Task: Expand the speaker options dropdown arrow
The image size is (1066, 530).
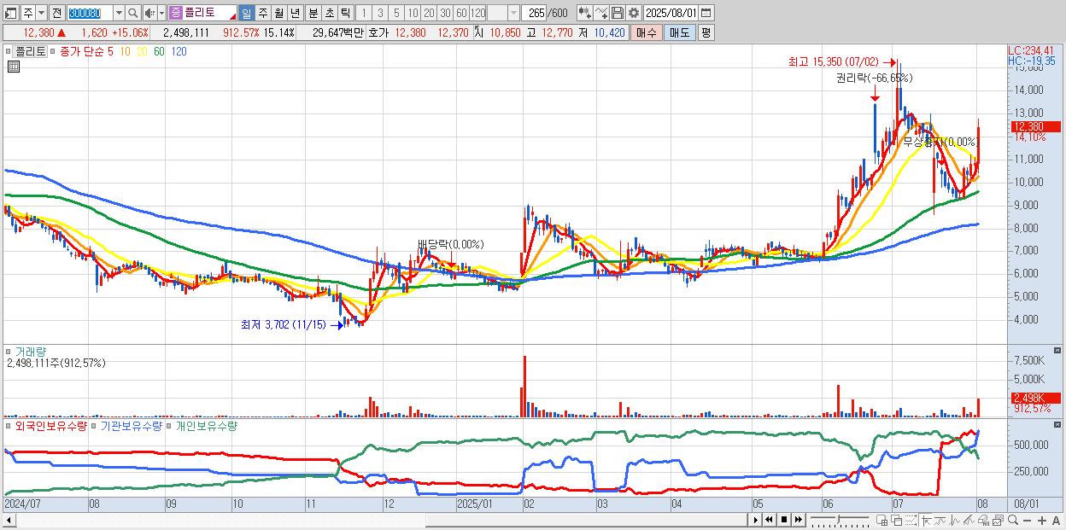Action: [x=161, y=13]
